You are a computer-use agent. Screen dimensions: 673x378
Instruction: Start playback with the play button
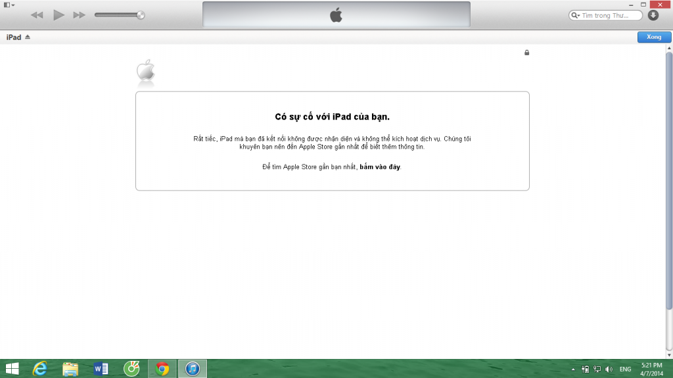click(x=58, y=15)
